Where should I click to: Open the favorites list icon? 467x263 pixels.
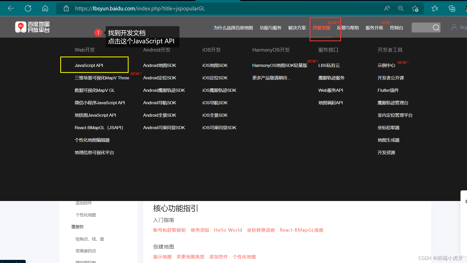click(x=435, y=9)
